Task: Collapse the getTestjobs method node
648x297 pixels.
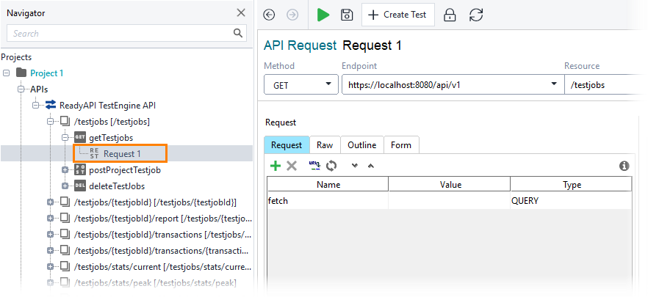Action: coord(65,137)
